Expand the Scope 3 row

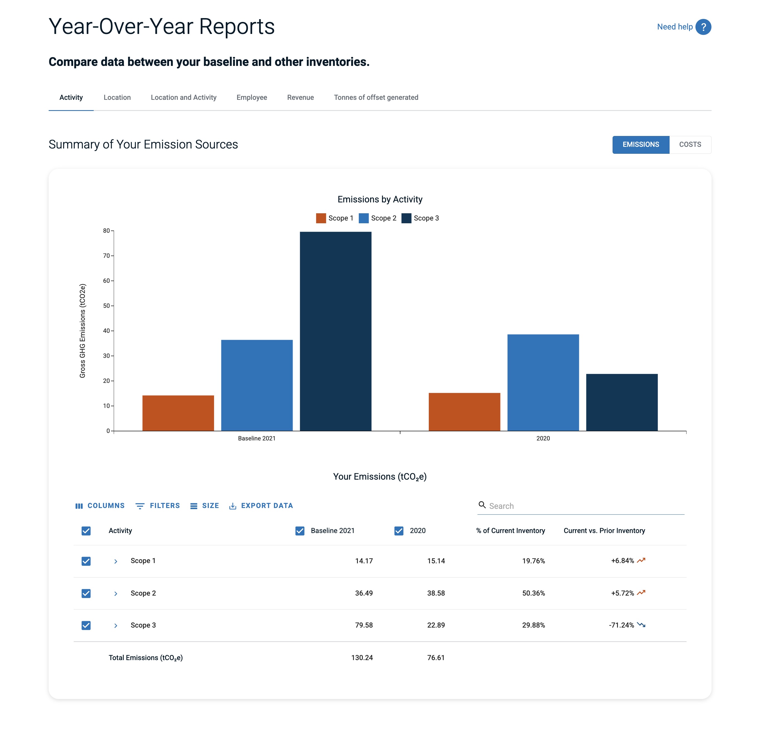[x=115, y=625]
